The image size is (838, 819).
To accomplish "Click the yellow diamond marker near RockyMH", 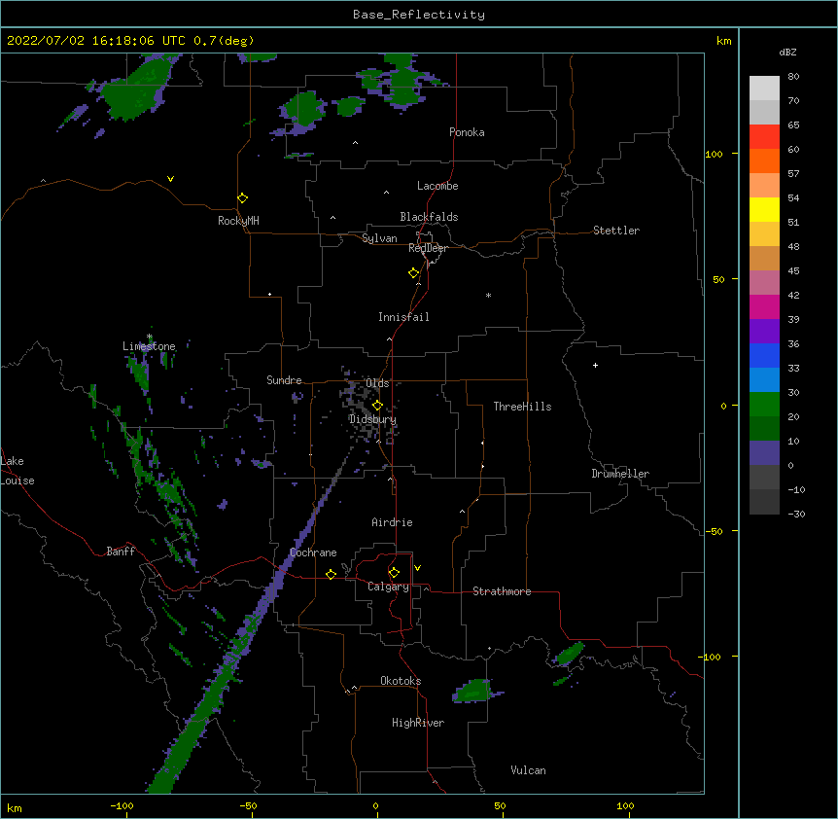I will pos(243,198).
